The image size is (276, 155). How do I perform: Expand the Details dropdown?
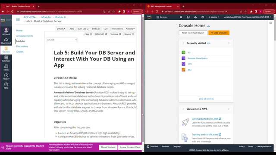[61, 29]
